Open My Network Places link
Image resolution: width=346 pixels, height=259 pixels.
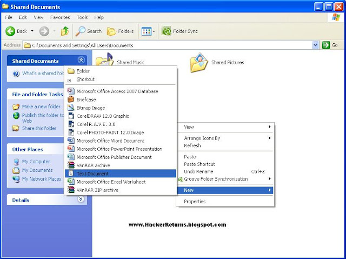42,179
